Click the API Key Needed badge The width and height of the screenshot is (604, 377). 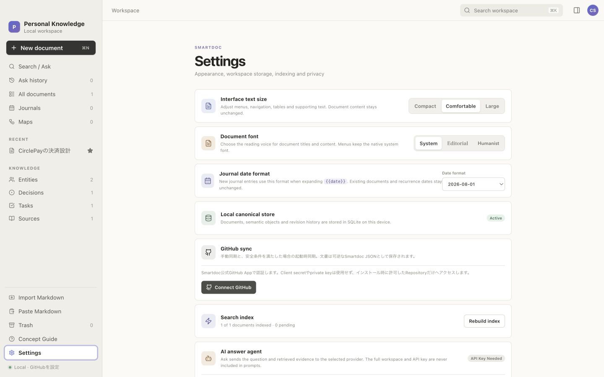click(x=486, y=358)
